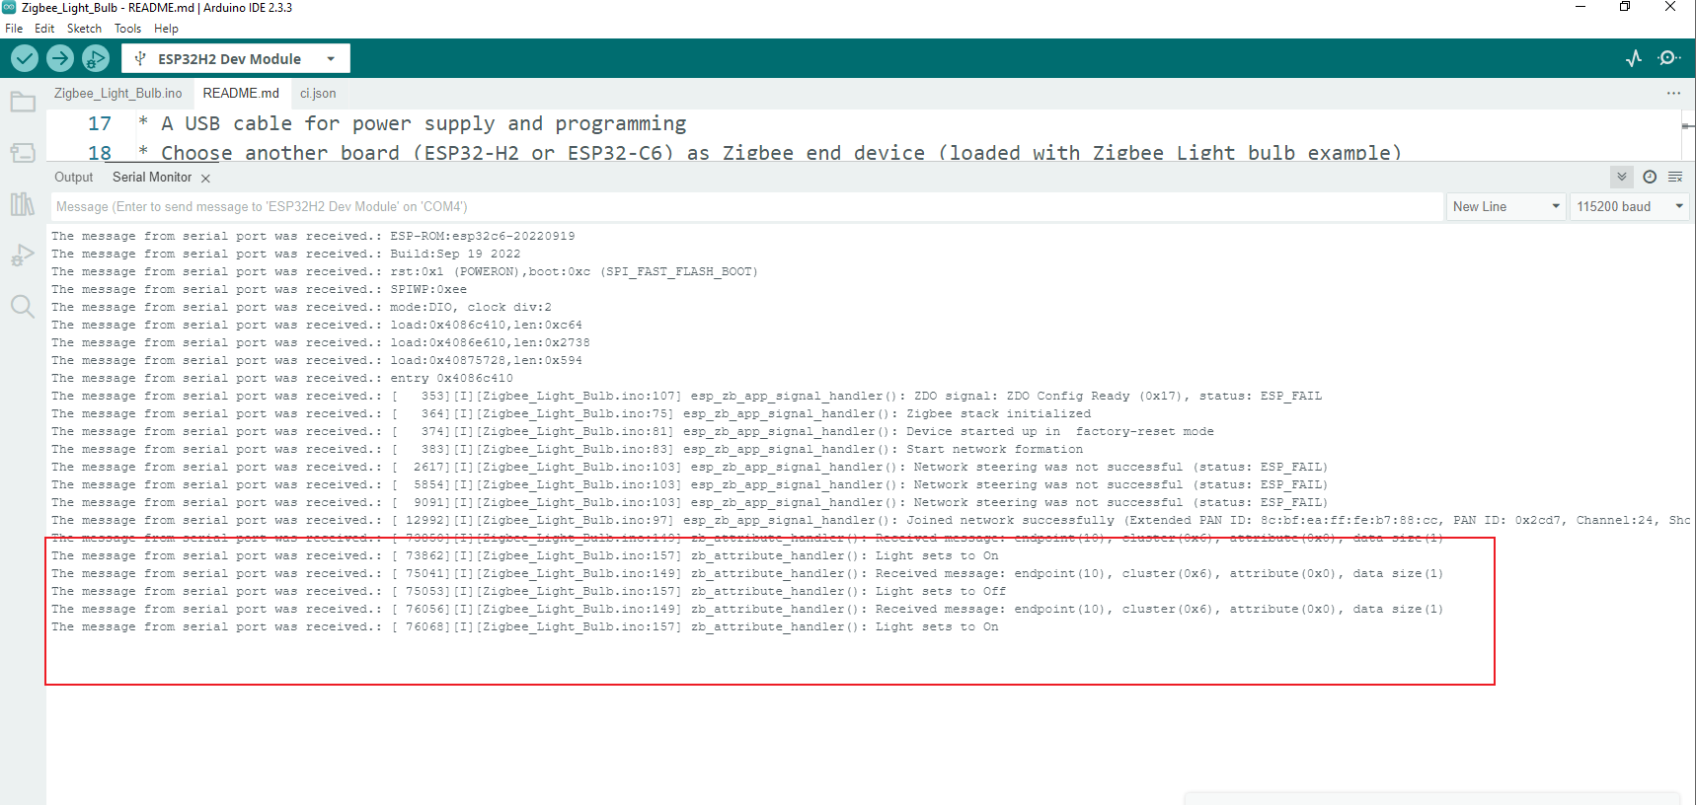Open the Library Manager books icon
This screenshot has width=1696, height=805.
point(23,204)
